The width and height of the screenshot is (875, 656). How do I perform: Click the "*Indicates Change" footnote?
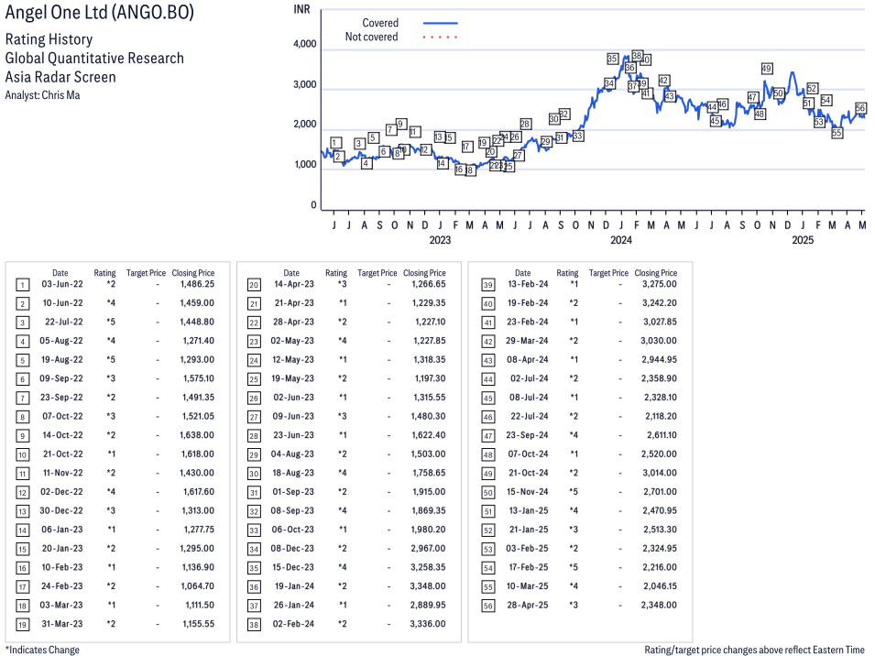[42, 650]
